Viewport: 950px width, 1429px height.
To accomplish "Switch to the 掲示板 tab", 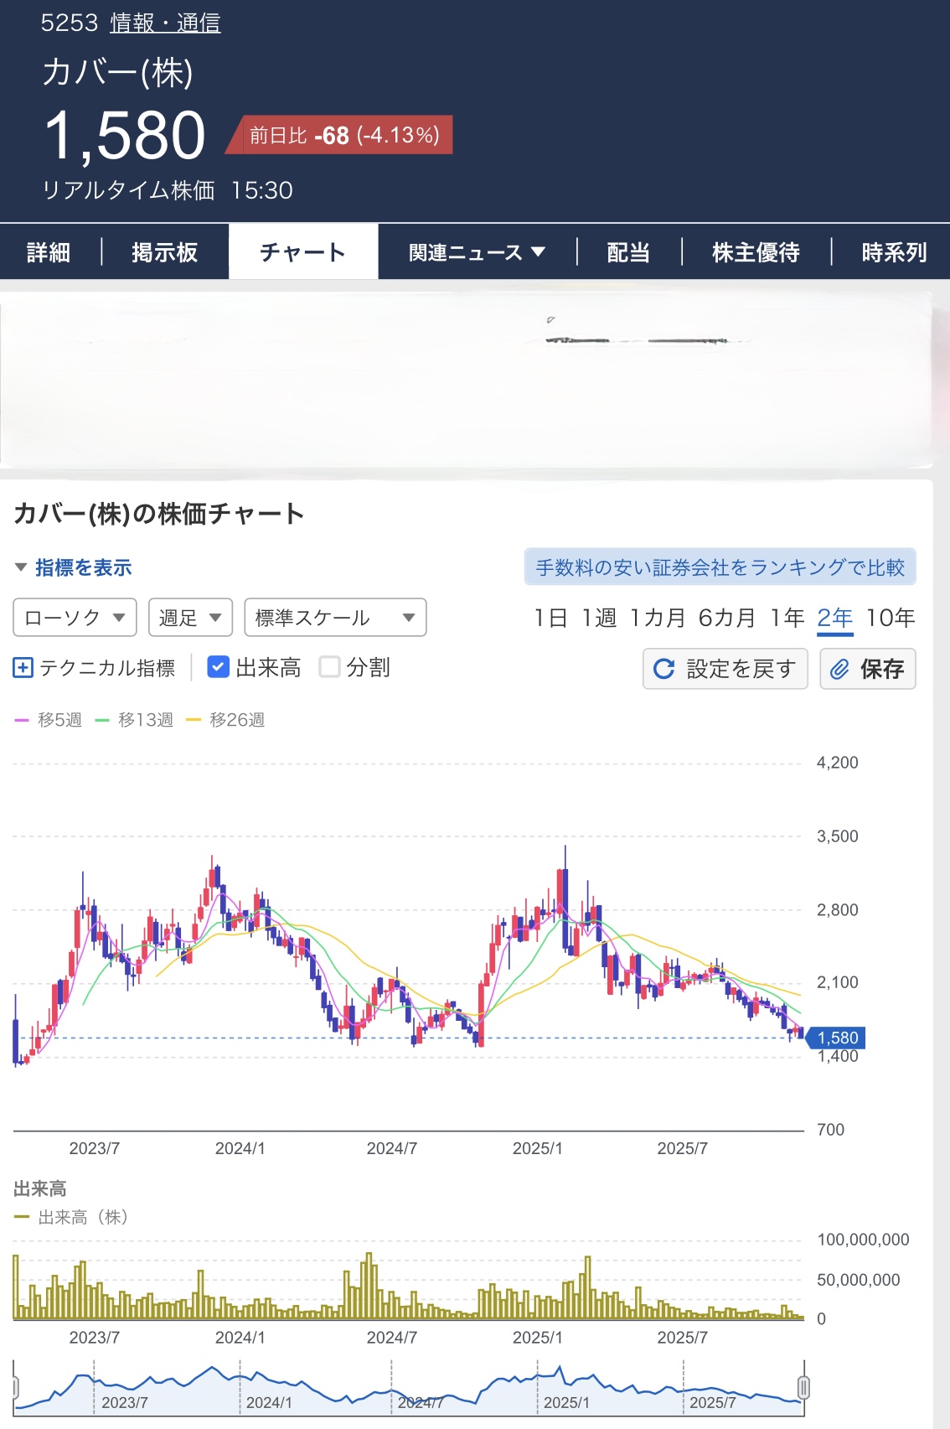I will 164,252.
